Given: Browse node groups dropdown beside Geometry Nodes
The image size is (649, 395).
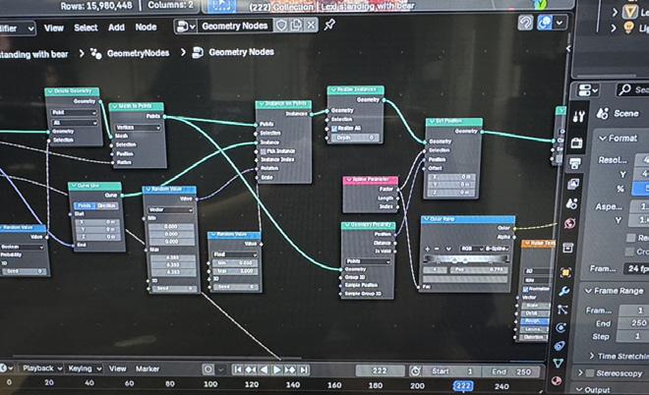Looking at the screenshot, I should point(186,27).
